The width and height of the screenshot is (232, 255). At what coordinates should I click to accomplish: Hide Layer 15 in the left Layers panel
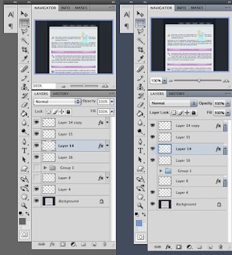(x=37, y=134)
